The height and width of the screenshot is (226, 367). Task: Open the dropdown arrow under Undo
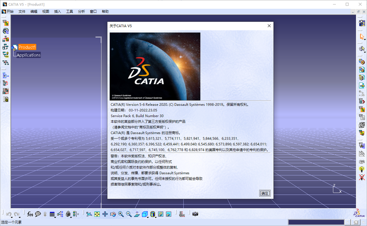coord(12,217)
